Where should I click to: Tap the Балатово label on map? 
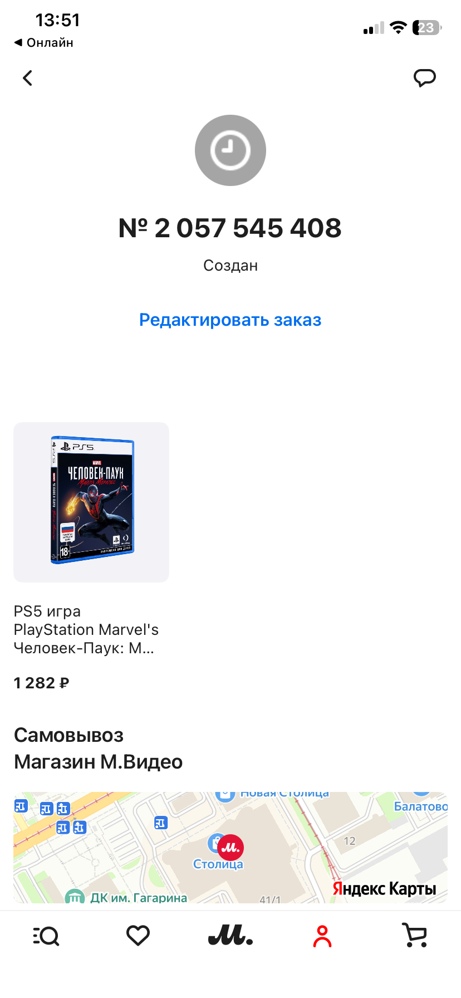(420, 806)
